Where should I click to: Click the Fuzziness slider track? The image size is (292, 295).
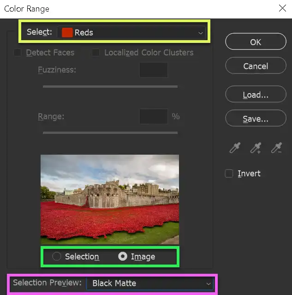click(x=110, y=86)
